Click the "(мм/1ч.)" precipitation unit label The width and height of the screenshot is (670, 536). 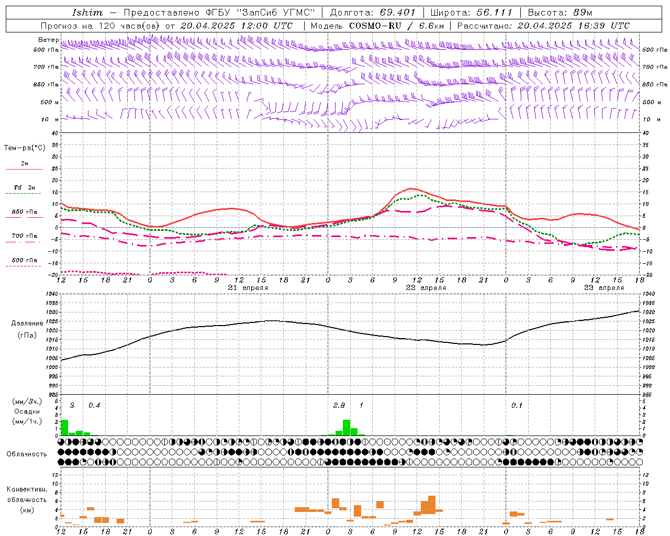27,421
